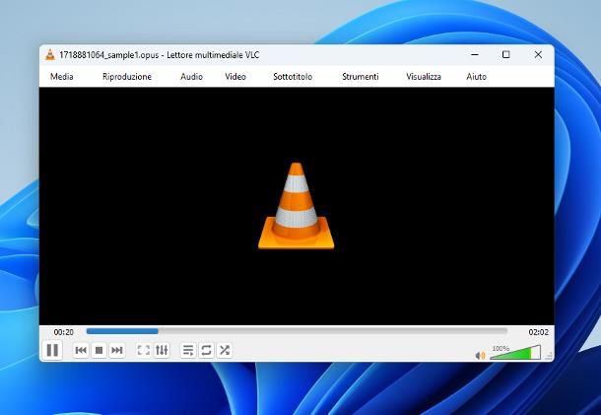Click the window resize grip corner
The image size is (601, 415).
coord(549,356)
